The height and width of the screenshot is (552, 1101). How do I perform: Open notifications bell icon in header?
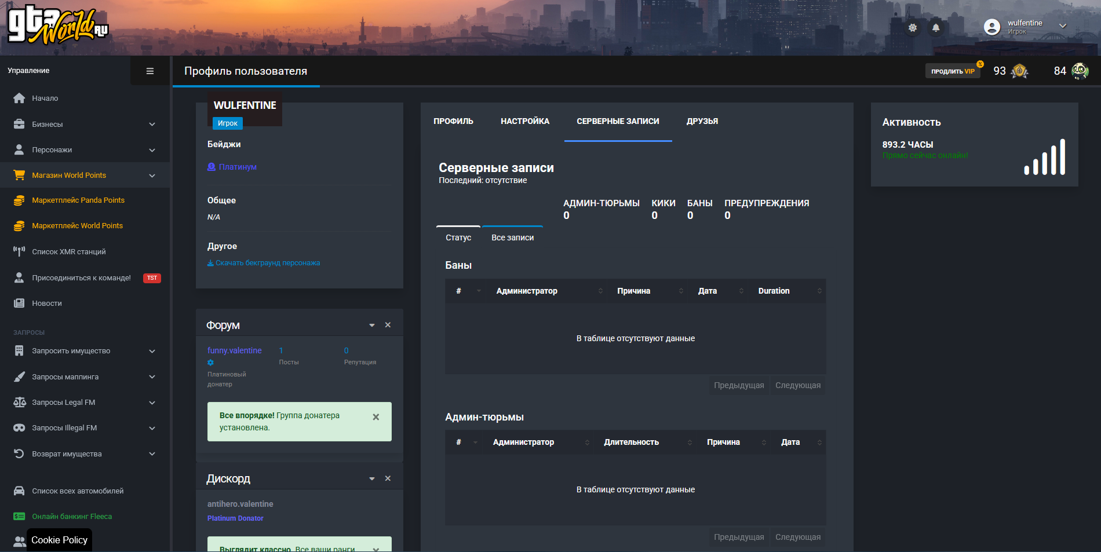pyautogui.click(x=936, y=27)
